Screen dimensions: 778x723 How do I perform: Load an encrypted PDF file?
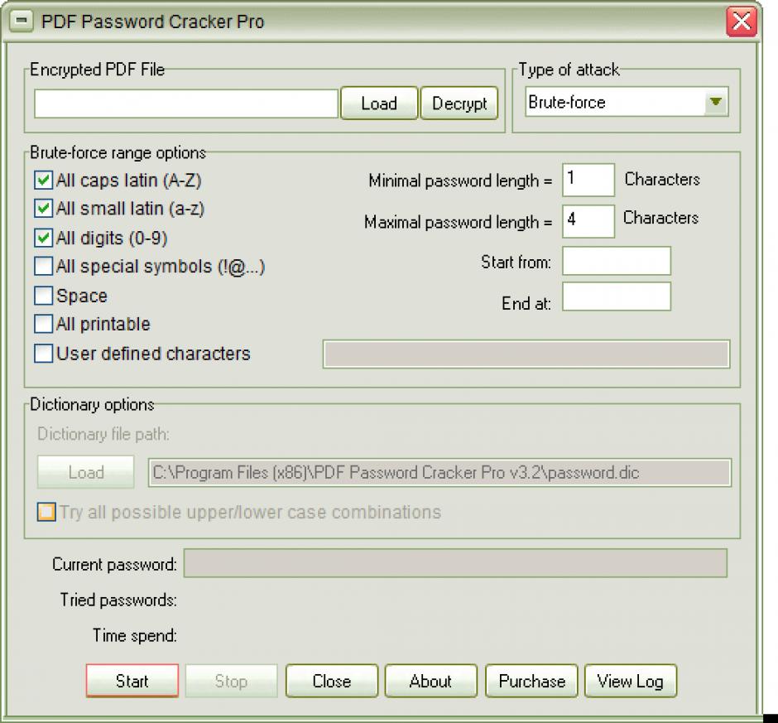[x=379, y=104]
